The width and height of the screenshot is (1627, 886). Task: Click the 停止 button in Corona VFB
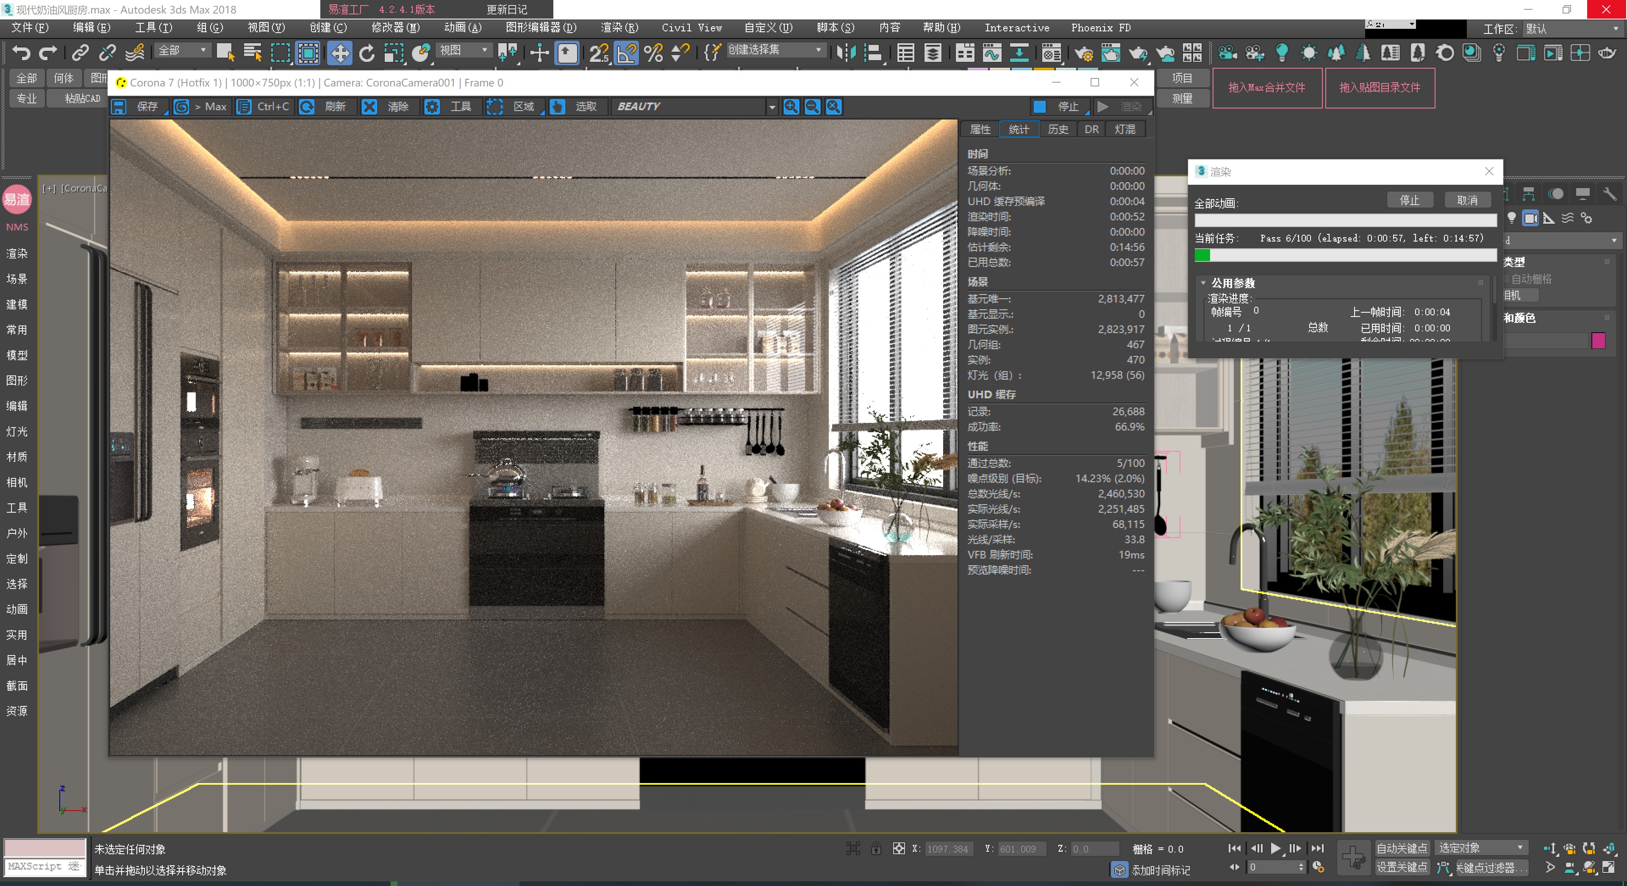(x=1060, y=107)
